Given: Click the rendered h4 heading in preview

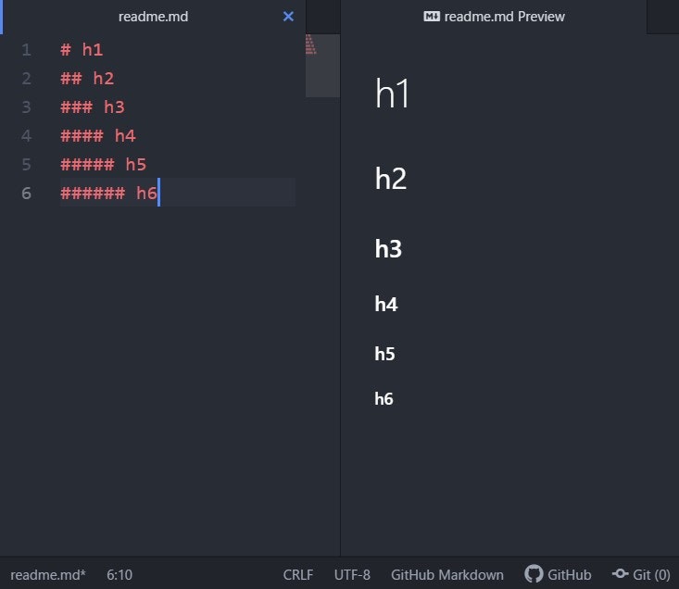Looking at the screenshot, I should click(x=386, y=304).
